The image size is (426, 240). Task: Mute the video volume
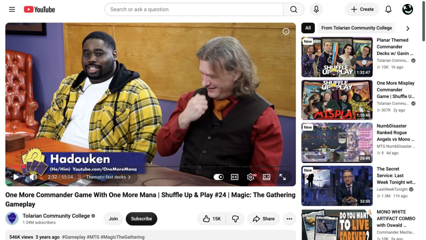tap(33, 177)
